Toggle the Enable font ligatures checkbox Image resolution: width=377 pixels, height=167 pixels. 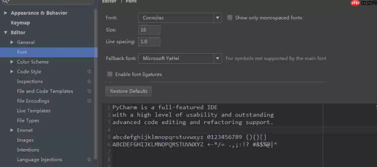click(110, 74)
